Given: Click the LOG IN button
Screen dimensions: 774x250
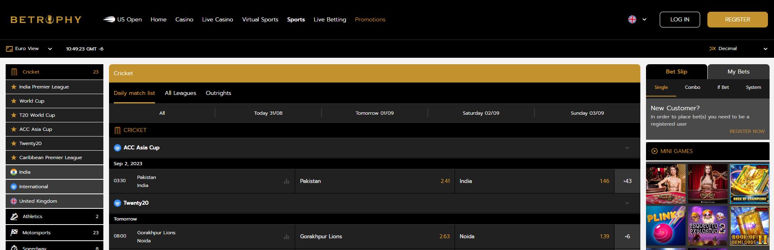Looking at the screenshot, I should pyautogui.click(x=680, y=19).
